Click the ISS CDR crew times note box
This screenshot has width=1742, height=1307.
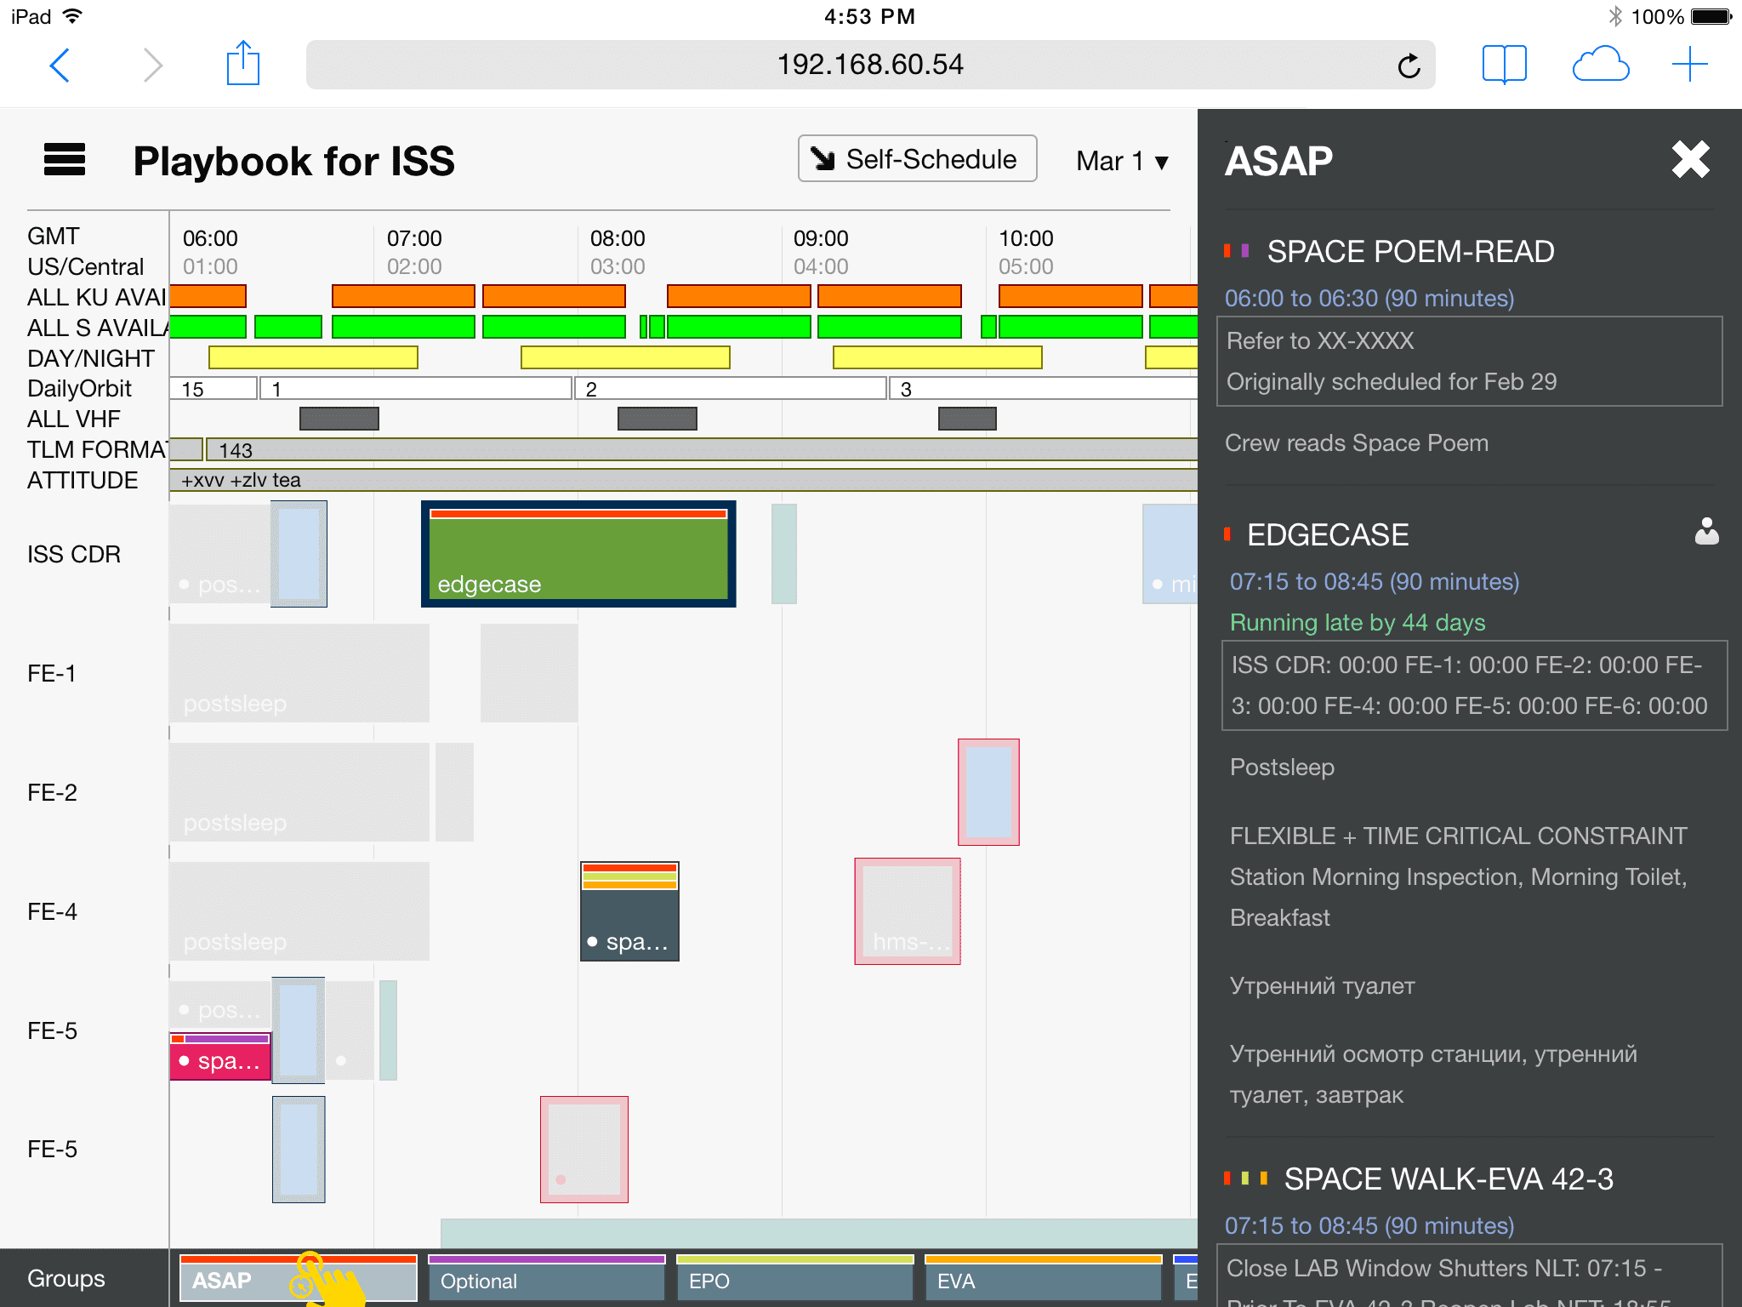point(1474,686)
